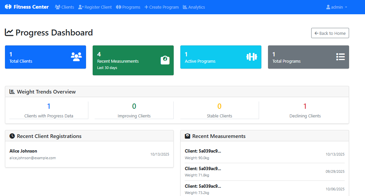Click the chart icon beside Weight Trends Overview
The width and height of the screenshot is (365, 196).
click(x=12, y=92)
